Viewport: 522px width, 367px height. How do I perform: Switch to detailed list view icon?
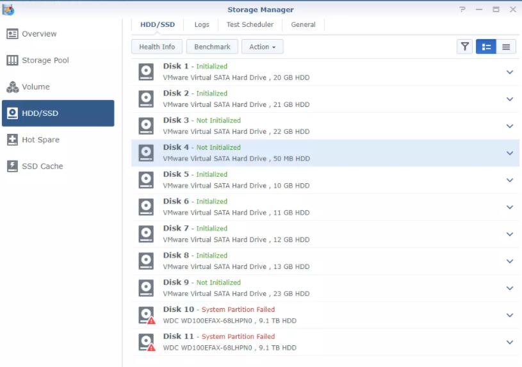click(x=485, y=47)
